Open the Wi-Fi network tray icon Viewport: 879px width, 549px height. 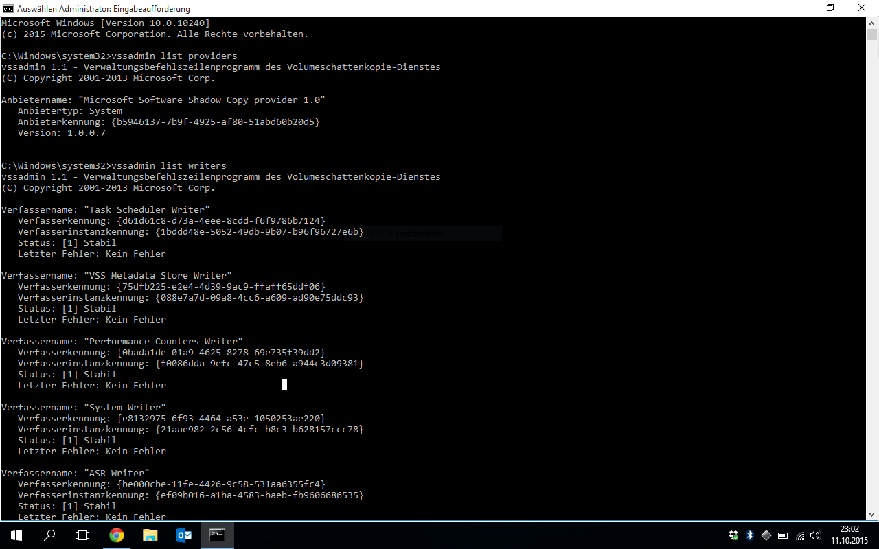[x=800, y=535]
